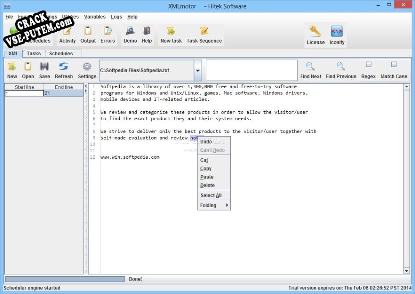
Task: Click the search text input field
Action: tap(252, 70)
